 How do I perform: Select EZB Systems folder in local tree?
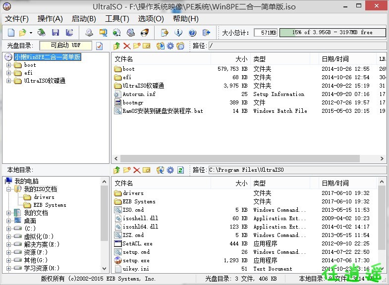[x=50, y=205]
